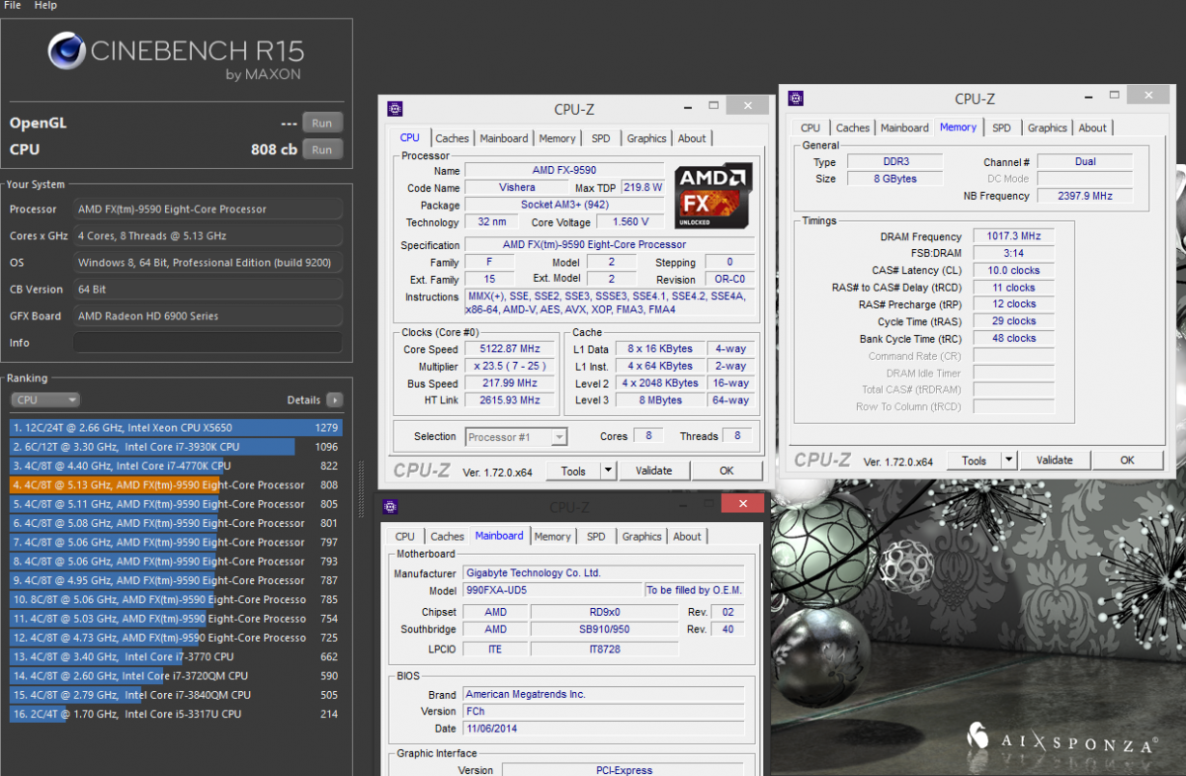1186x776 pixels.
Task: Select the Core i5-3317U ranking row
Action: point(177,714)
